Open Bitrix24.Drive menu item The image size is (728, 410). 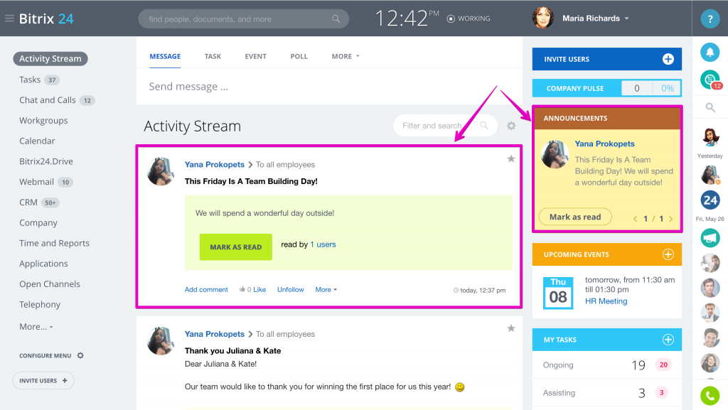click(46, 161)
